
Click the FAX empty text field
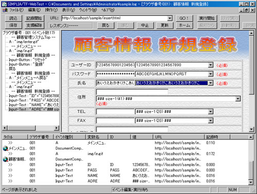116,120
